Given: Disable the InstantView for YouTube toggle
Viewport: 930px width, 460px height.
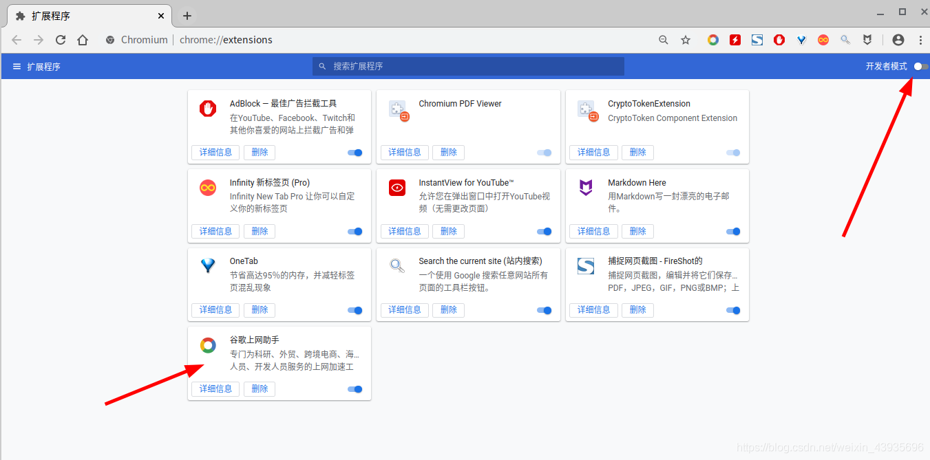Looking at the screenshot, I should (545, 232).
